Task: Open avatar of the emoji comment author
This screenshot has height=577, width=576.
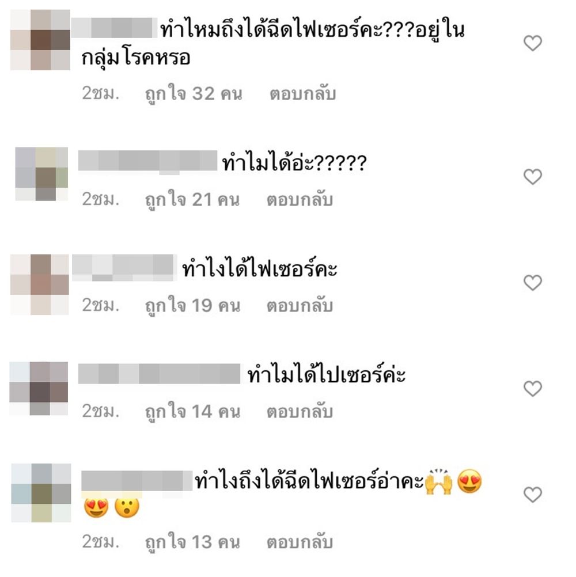Action: point(41,493)
